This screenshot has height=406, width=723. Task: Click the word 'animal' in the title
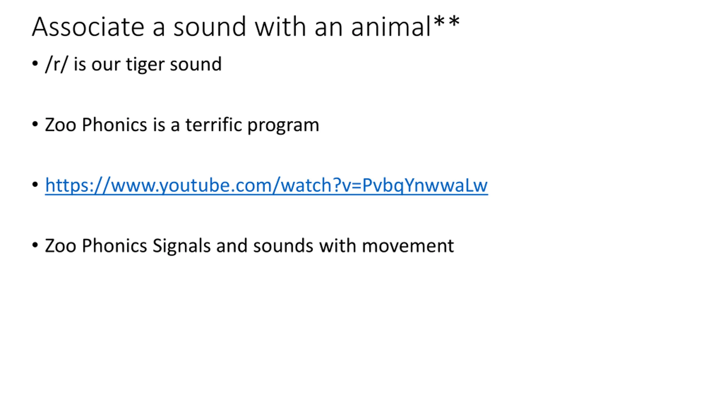click(391, 27)
